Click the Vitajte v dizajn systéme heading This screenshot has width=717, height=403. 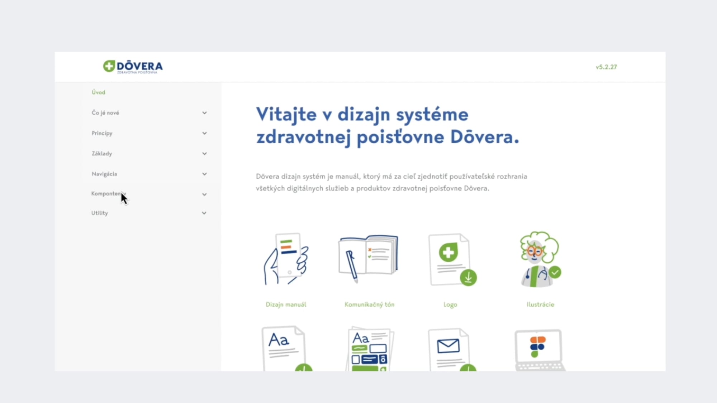point(388,126)
